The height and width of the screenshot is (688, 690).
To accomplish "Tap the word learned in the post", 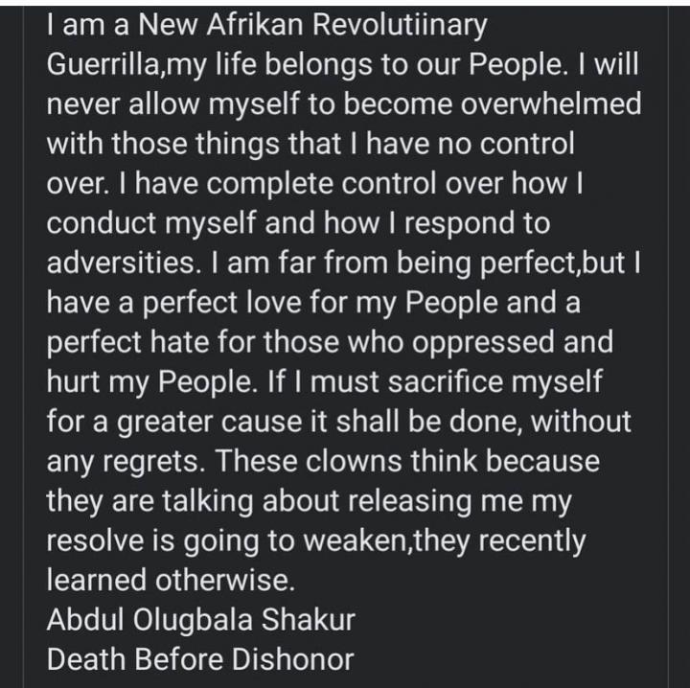I will (x=97, y=580).
